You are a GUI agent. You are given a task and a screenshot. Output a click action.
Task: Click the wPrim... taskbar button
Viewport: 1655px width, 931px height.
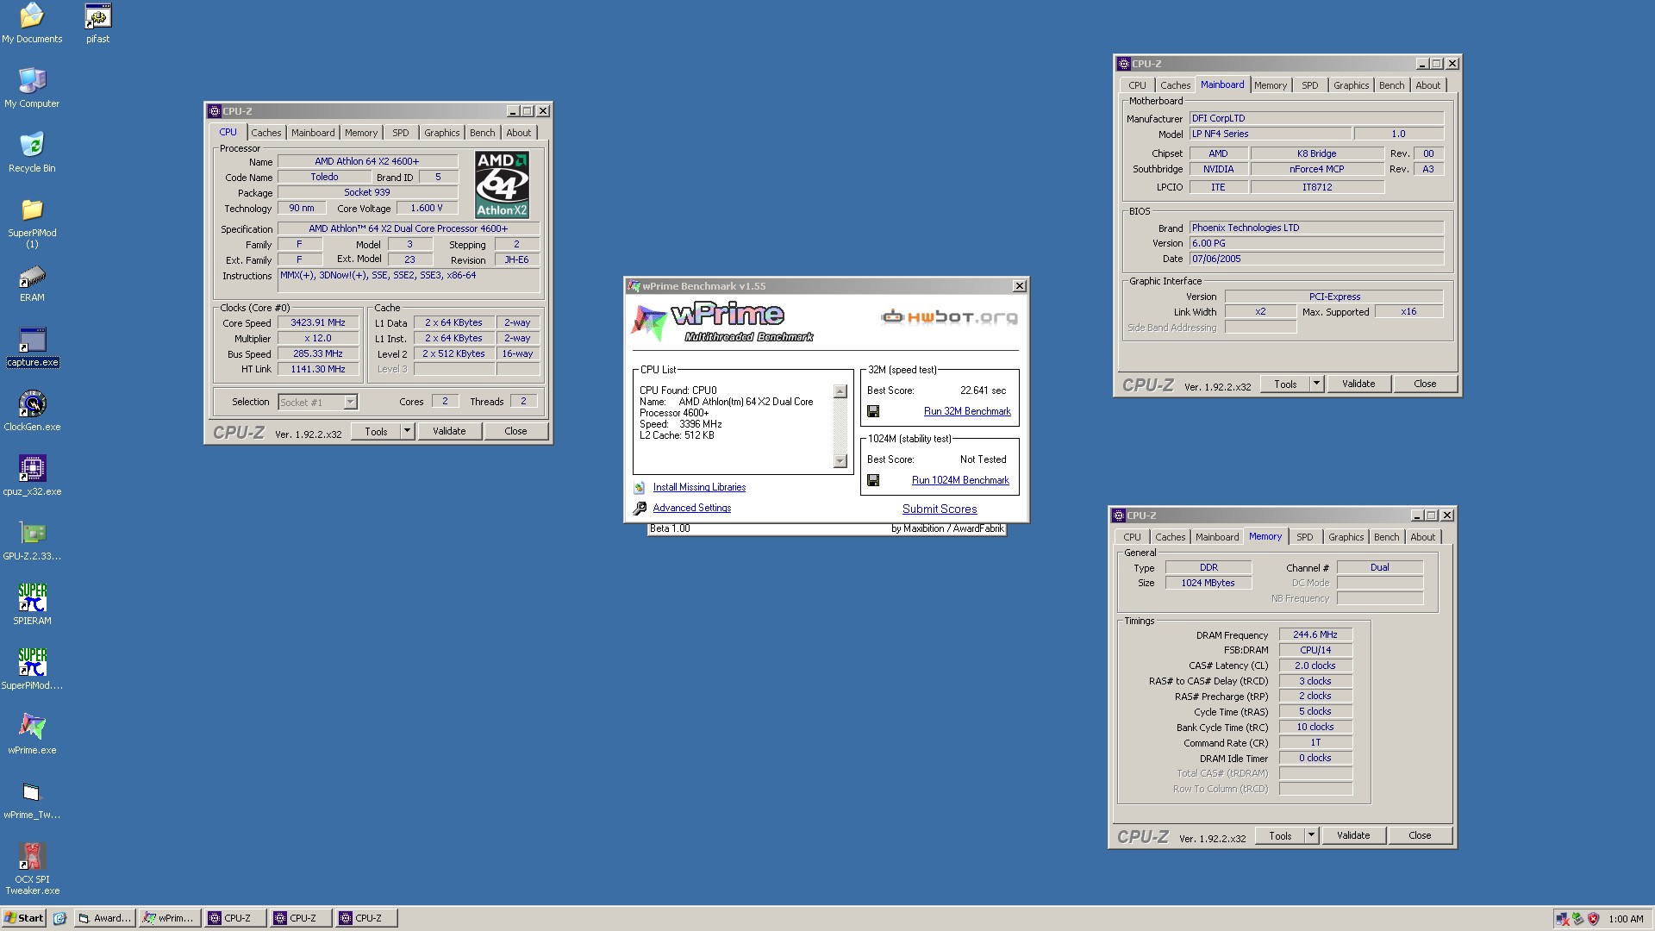point(170,918)
